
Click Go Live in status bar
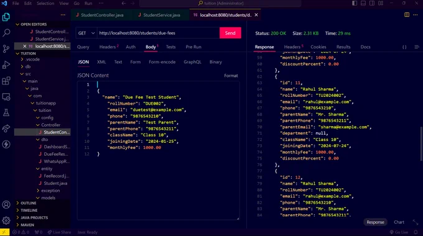tap(399, 232)
